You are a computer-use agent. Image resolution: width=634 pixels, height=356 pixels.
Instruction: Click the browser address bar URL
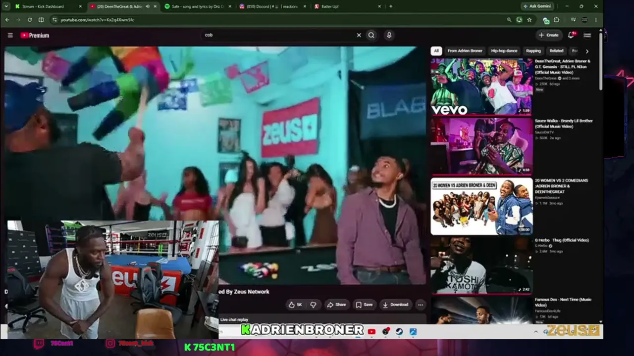tap(98, 20)
